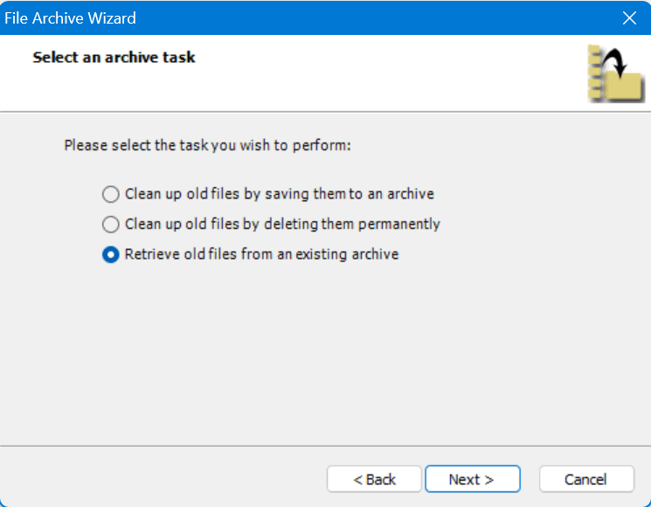This screenshot has width=651, height=507.
Task: Go back with the < Back button
Action: (374, 479)
